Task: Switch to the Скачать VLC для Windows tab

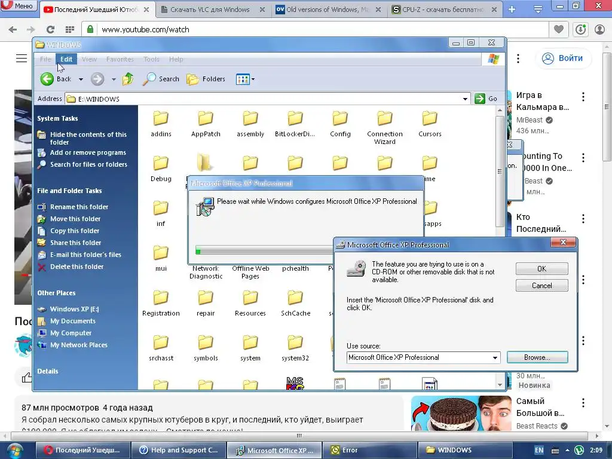Action: click(x=212, y=10)
